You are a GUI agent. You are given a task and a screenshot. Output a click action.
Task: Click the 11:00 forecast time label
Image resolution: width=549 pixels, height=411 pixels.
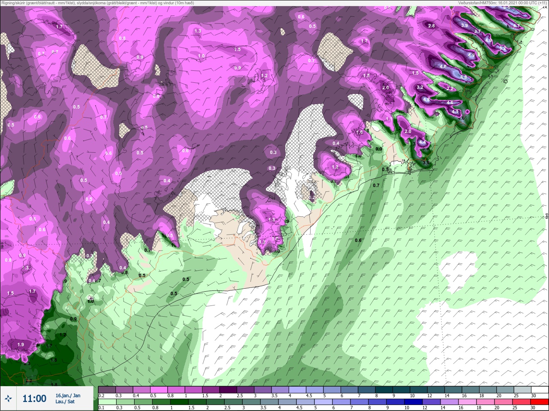[x=34, y=399]
